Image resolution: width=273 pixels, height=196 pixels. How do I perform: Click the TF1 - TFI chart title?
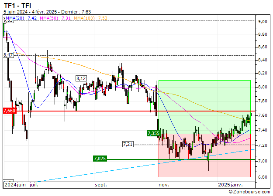pyautogui.click(x=17, y=5)
